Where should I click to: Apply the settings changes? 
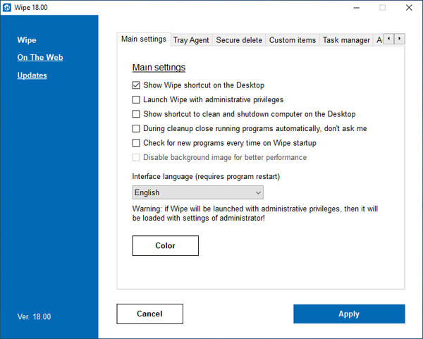tap(349, 314)
